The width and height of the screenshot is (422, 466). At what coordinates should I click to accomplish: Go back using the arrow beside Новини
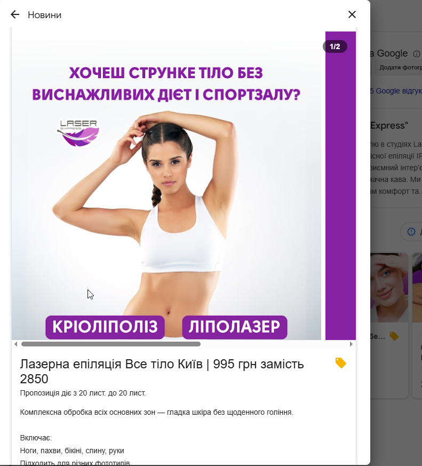pyautogui.click(x=15, y=14)
